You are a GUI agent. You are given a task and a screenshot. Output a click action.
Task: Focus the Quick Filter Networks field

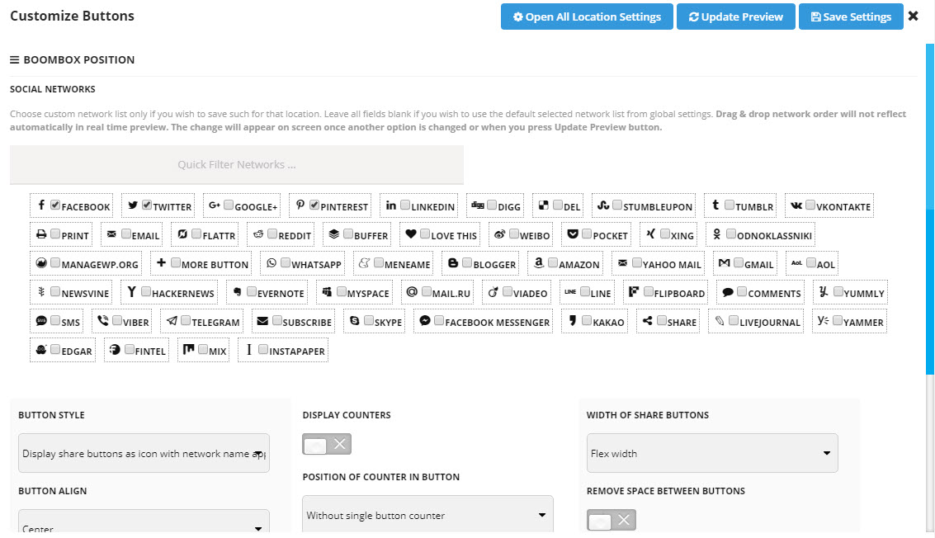(x=237, y=165)
